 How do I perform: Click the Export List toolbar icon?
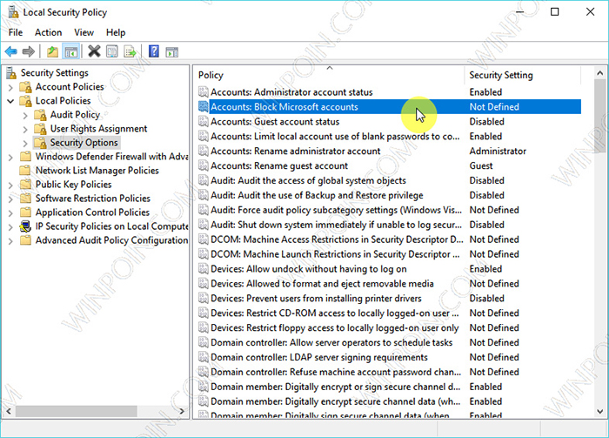pos(130,51)
